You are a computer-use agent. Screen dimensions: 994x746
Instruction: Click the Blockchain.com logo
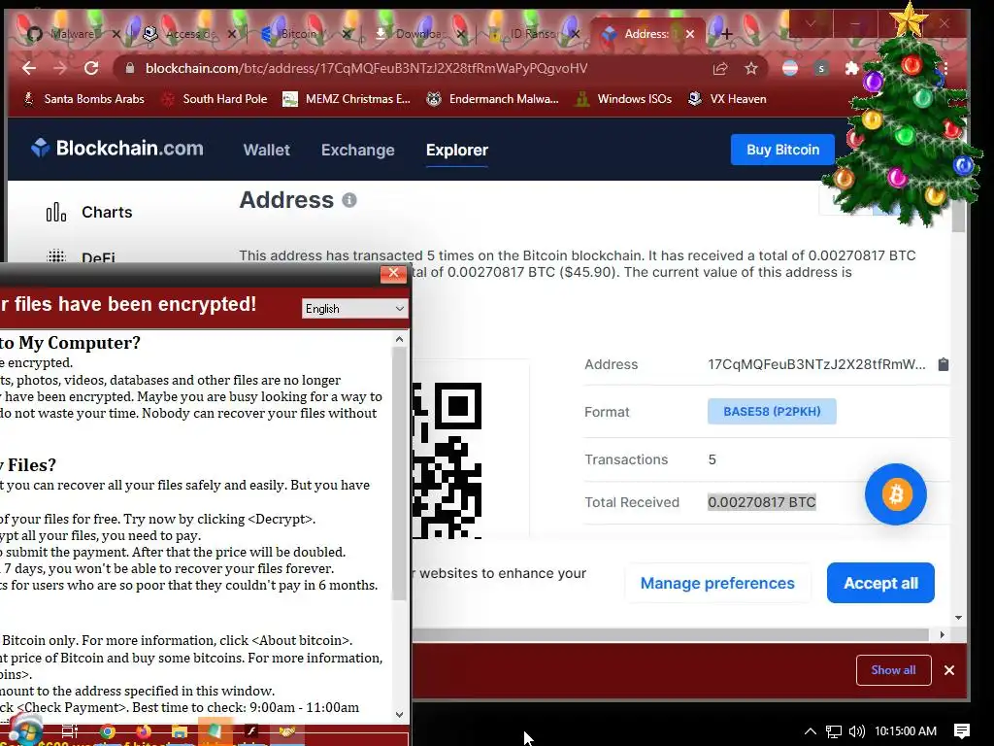117,148
